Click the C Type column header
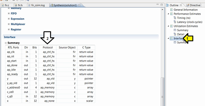 click(86, 47)
